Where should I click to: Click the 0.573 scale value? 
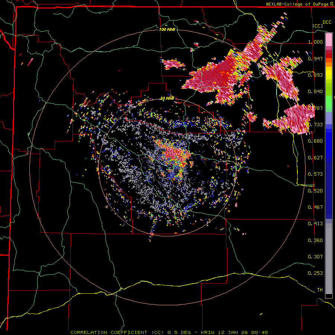tap(315, 174)
